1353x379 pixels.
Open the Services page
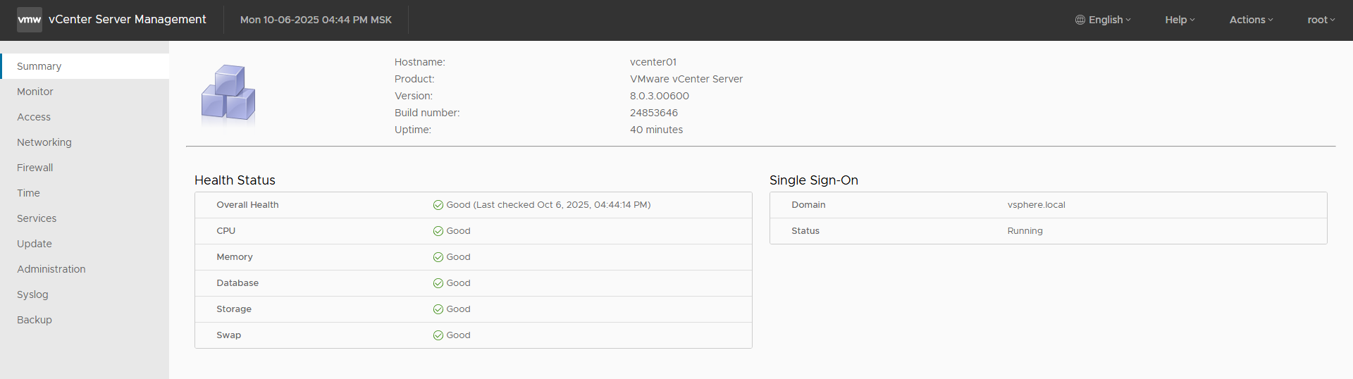click(x=37, y=218)
